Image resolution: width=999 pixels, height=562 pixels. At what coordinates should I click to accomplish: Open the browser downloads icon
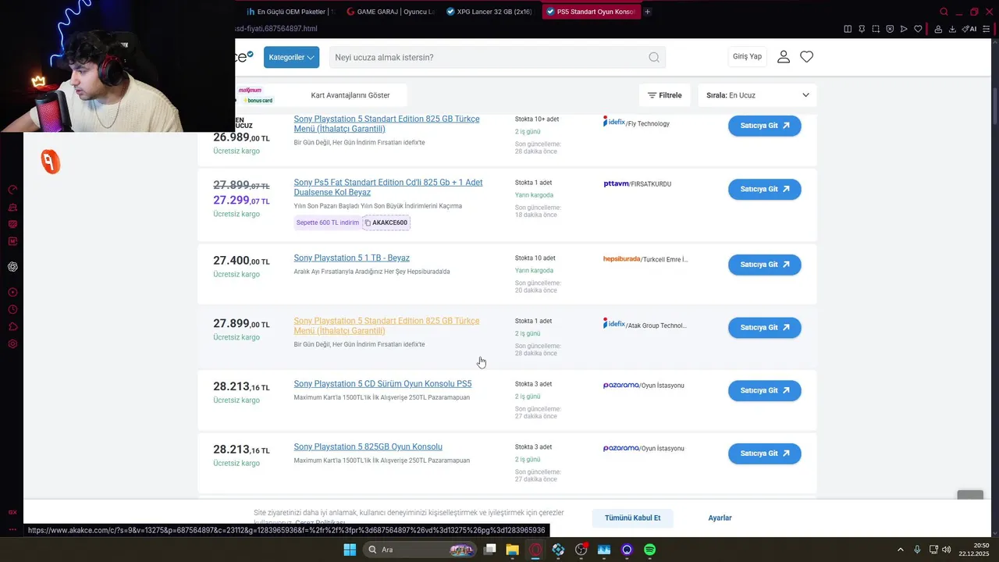click(x=952, y=29)
